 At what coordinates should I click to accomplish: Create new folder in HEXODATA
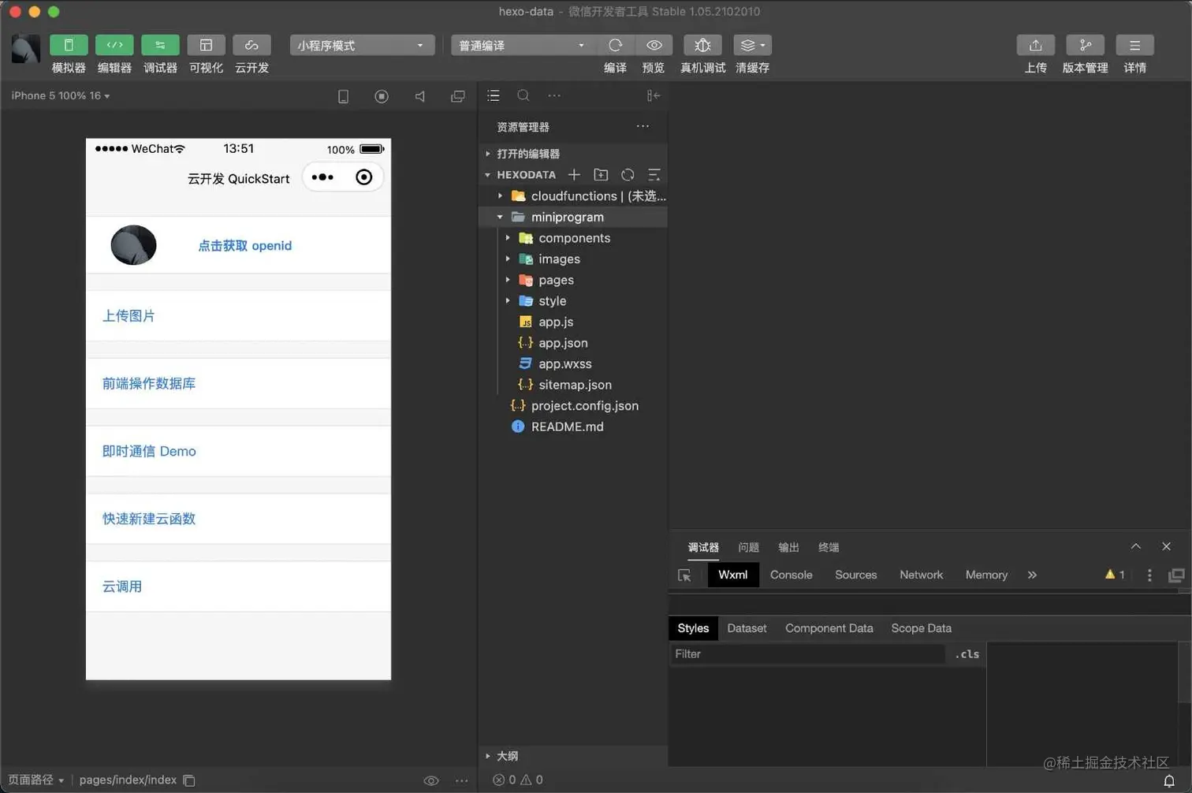[601, 174]
